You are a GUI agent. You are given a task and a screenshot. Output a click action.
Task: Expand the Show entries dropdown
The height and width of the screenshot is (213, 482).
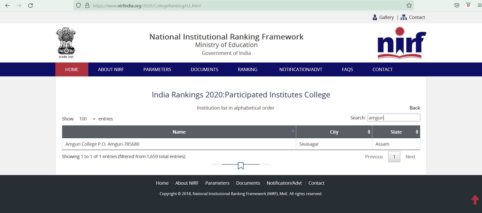tap(86, 119)
